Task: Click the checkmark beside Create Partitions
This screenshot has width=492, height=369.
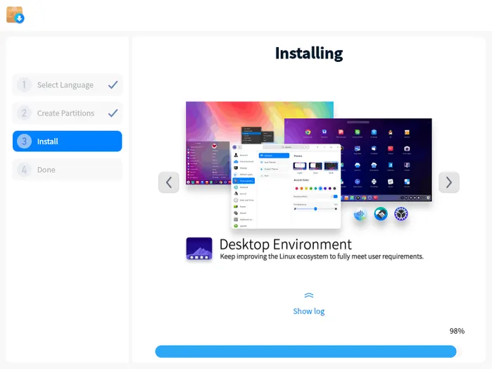Action: tap(113, 113)
